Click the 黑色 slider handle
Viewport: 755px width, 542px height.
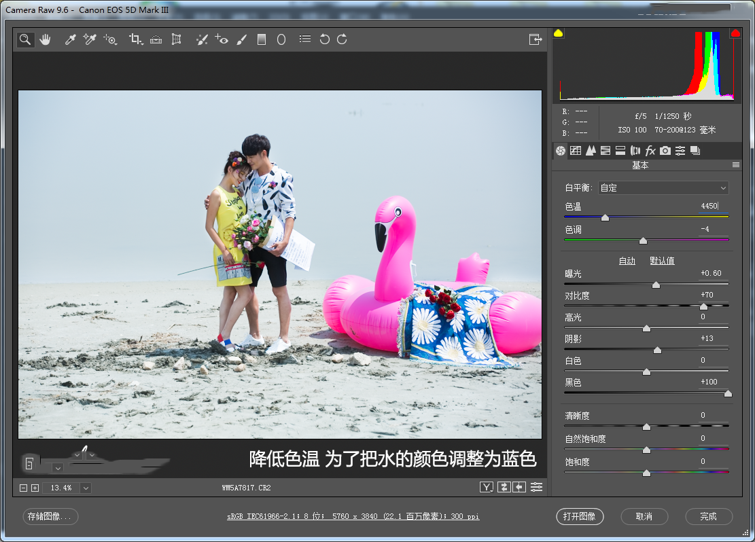[x=728, y=394]
